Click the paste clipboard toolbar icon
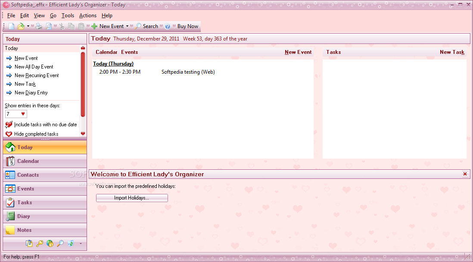473x262 pixels. (81, 26)
